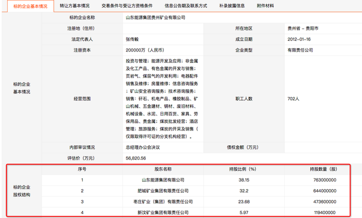Screen dimensions: 362x218
Task: Click the 成立日期 label
Action: pos(244,39)
